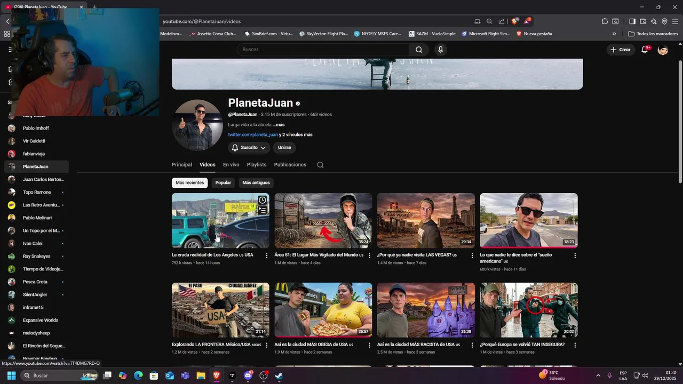Start voice search with microphone icon

pyautogui.click(x=440, y=50)
